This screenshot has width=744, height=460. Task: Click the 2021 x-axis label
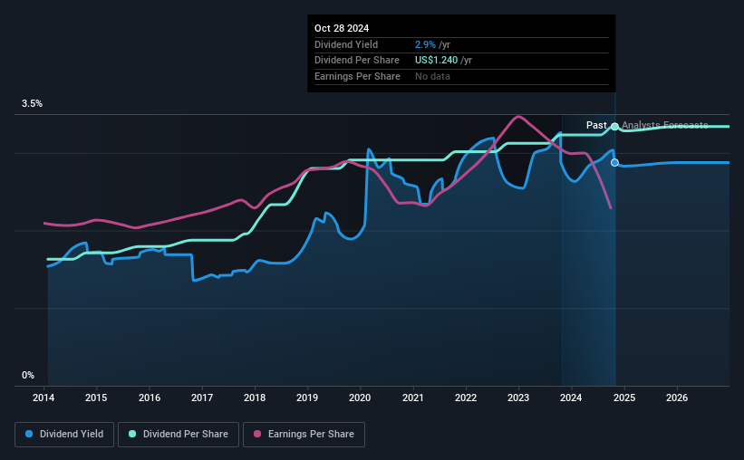[x=413, y=398]
